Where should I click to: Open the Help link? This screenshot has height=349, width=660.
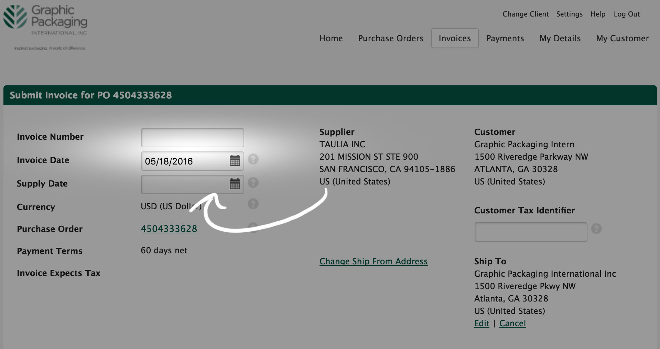point(598,14)
